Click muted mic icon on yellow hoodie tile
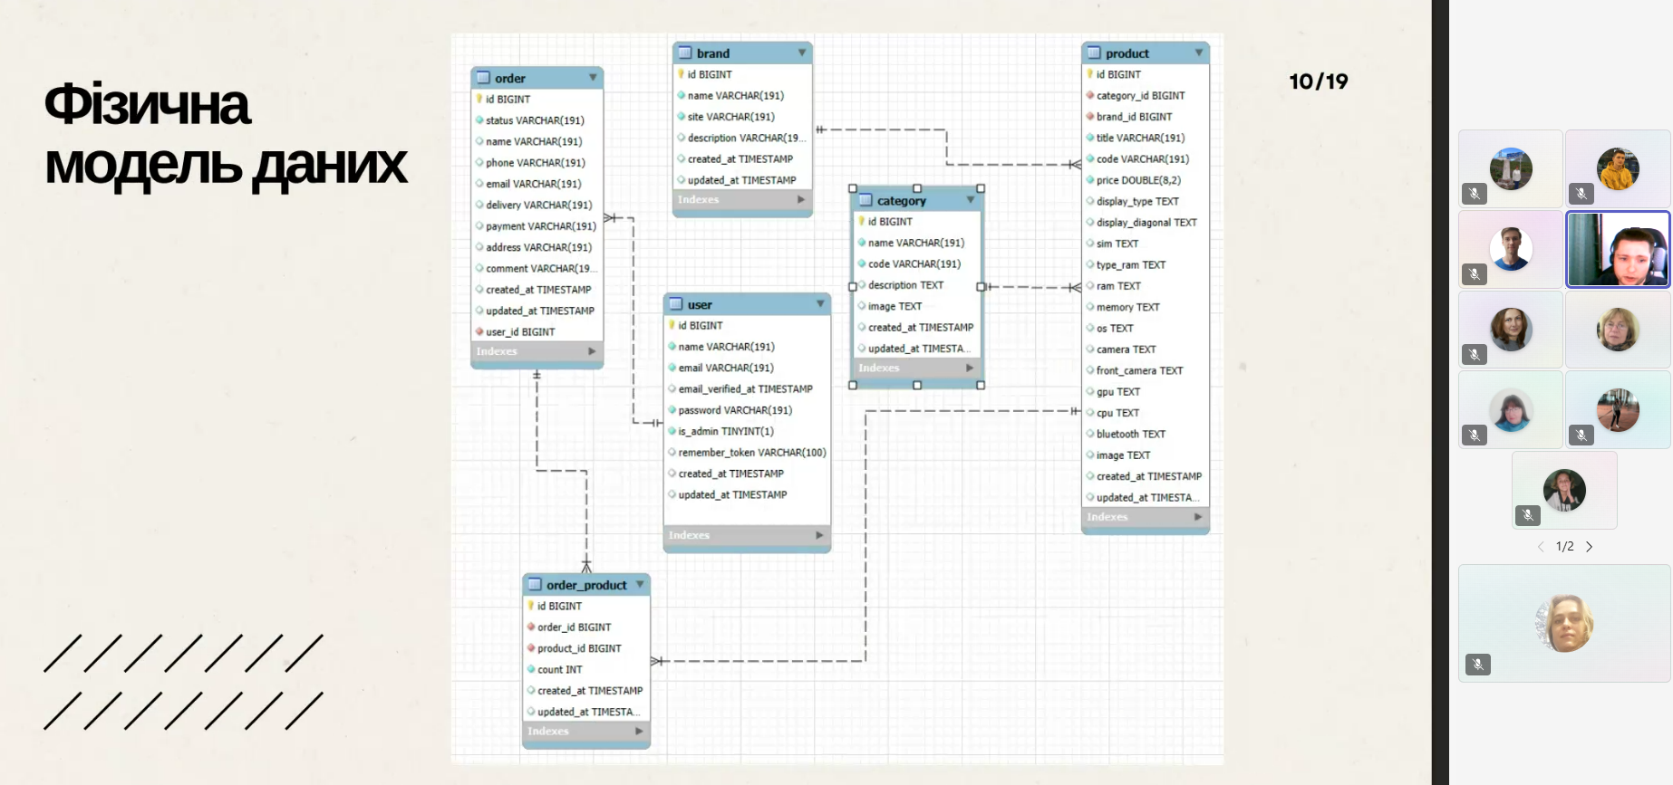The height and width of the screenshot is (785, 1673). click(x=1581, y=194)
